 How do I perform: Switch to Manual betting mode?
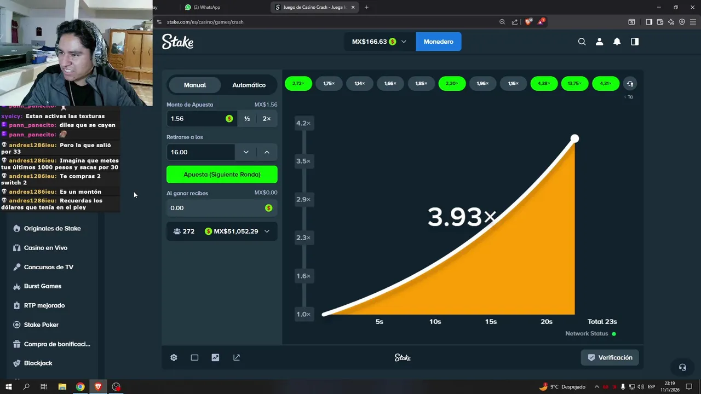point(195,85)
